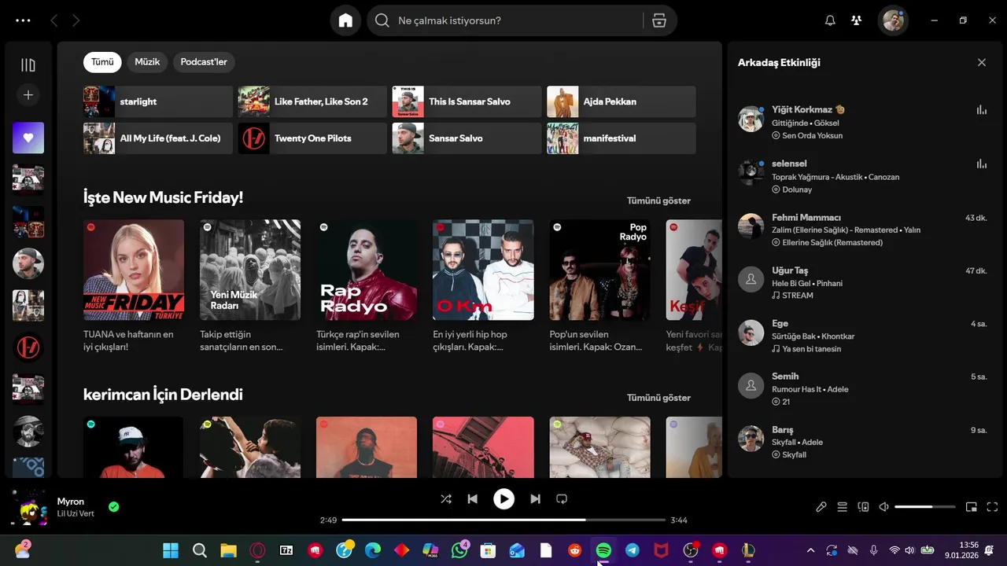Select the Tümü filter chip
Viewport: 1007px width, 566px height.
point(102,62)
